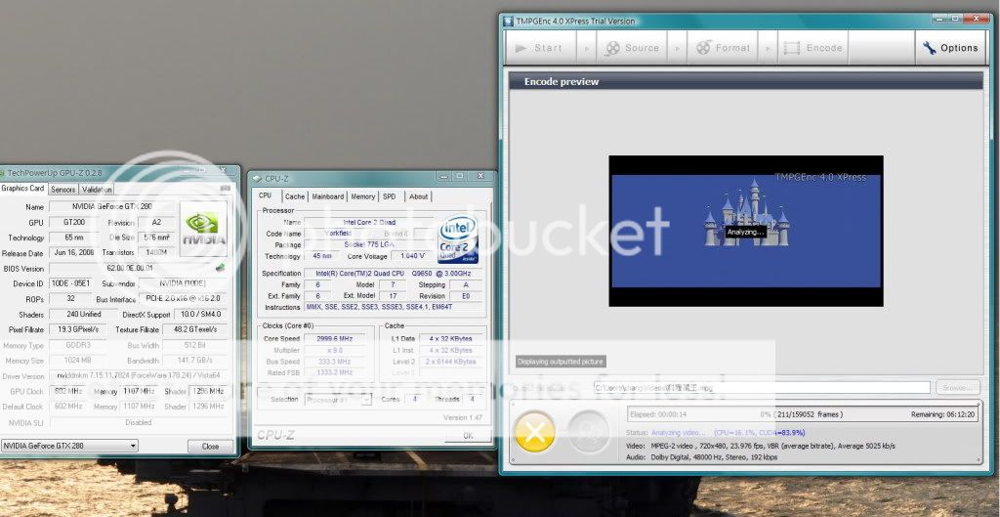Image resolution: width=1000 pixels, height=517 pixels.
Task: Click the BIOS save chip icon in GPU-Z
Action: point(221,268)
